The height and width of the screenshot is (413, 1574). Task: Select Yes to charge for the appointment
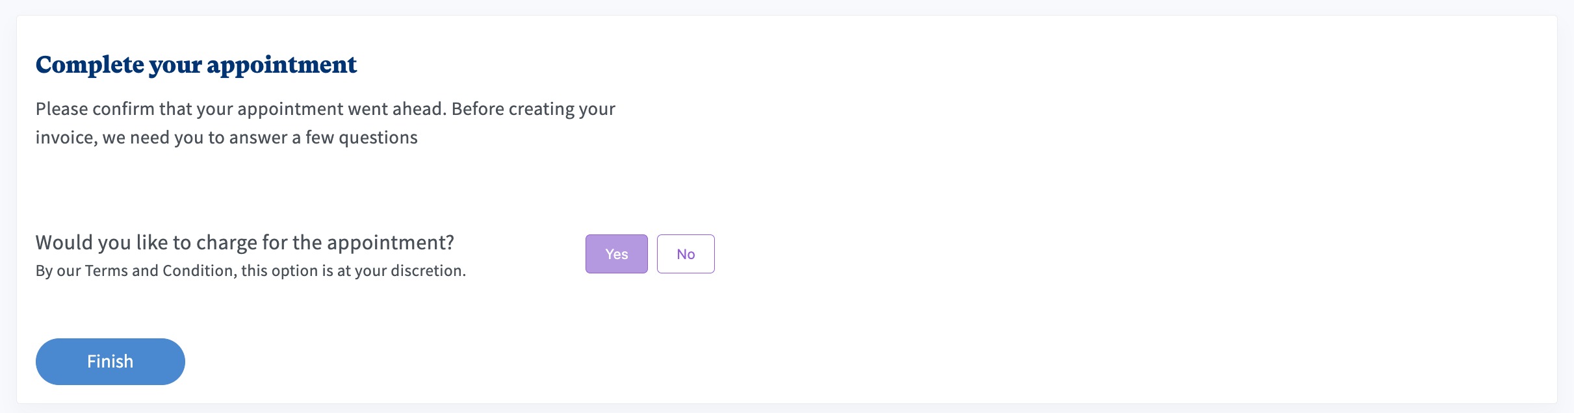(x=616, y=254)
